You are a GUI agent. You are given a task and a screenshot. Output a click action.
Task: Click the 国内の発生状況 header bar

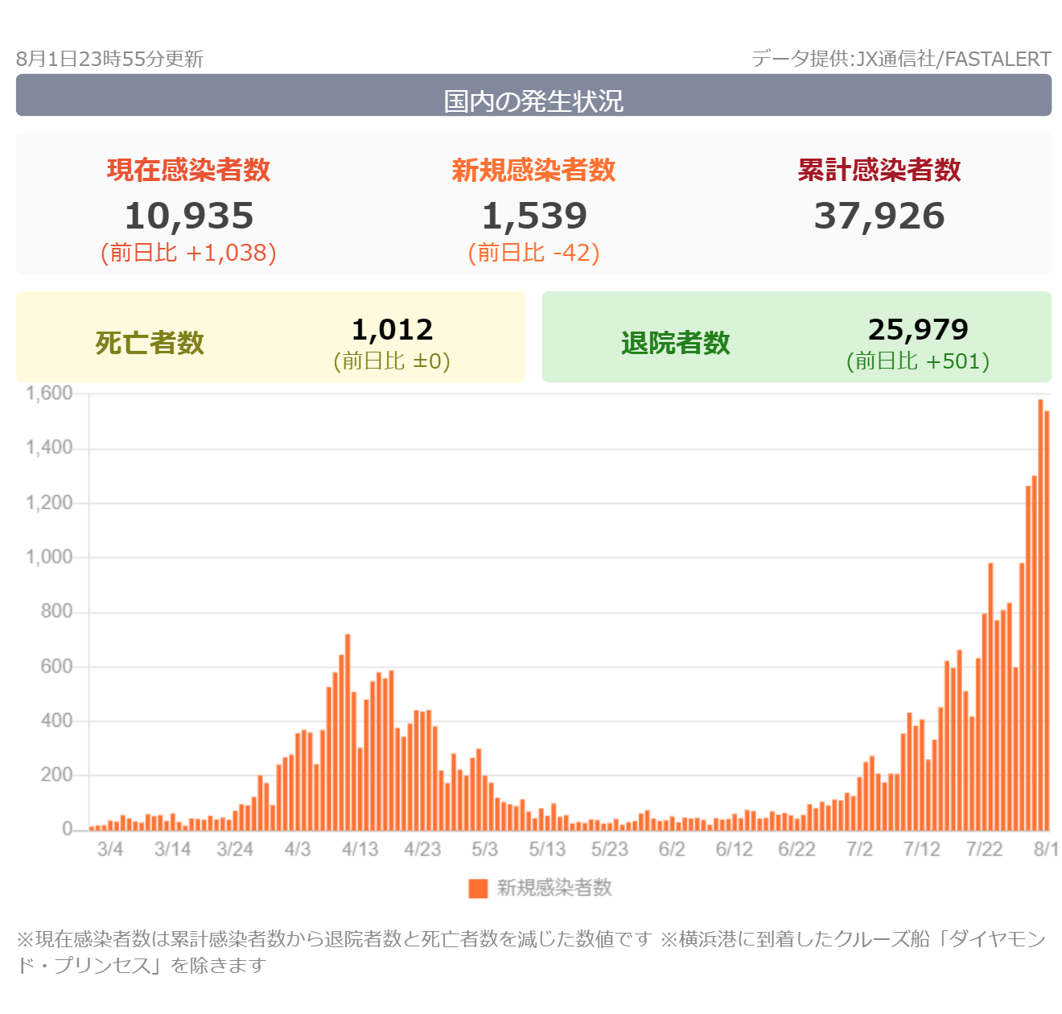[533, 97]
